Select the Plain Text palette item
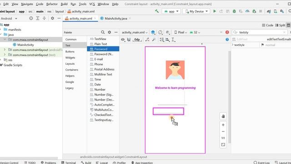This screenshot has width=291, height=164. point(103,44)
